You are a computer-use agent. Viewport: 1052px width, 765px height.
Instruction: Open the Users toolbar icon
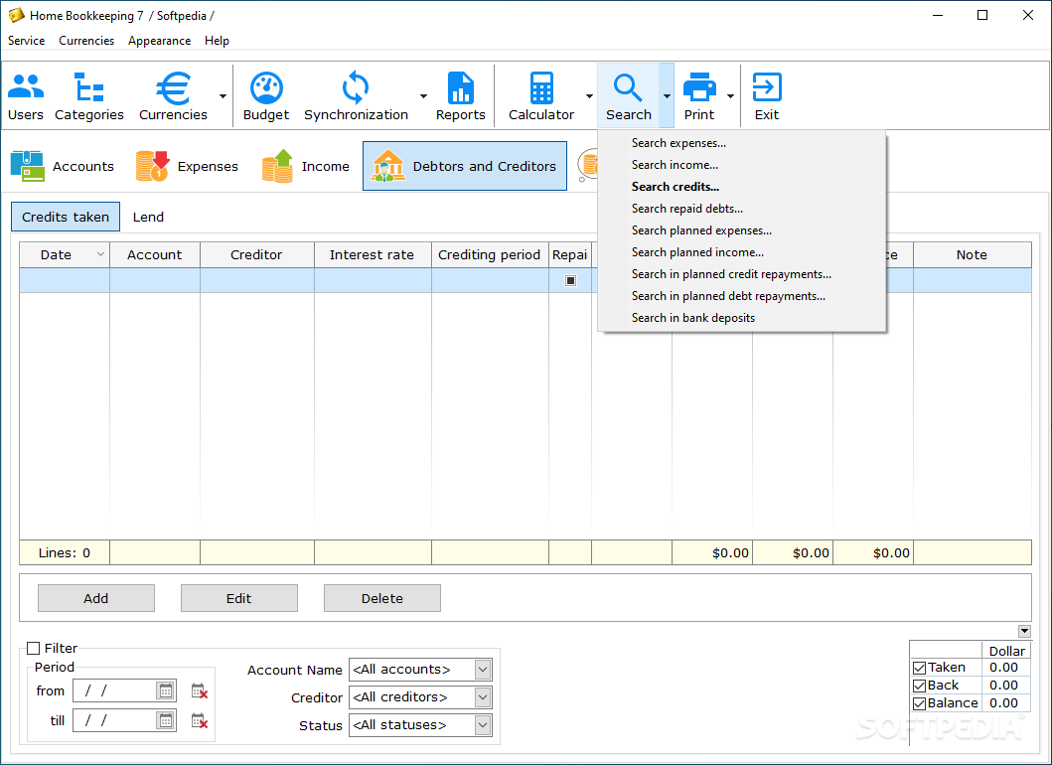click(x=26, y=96)
